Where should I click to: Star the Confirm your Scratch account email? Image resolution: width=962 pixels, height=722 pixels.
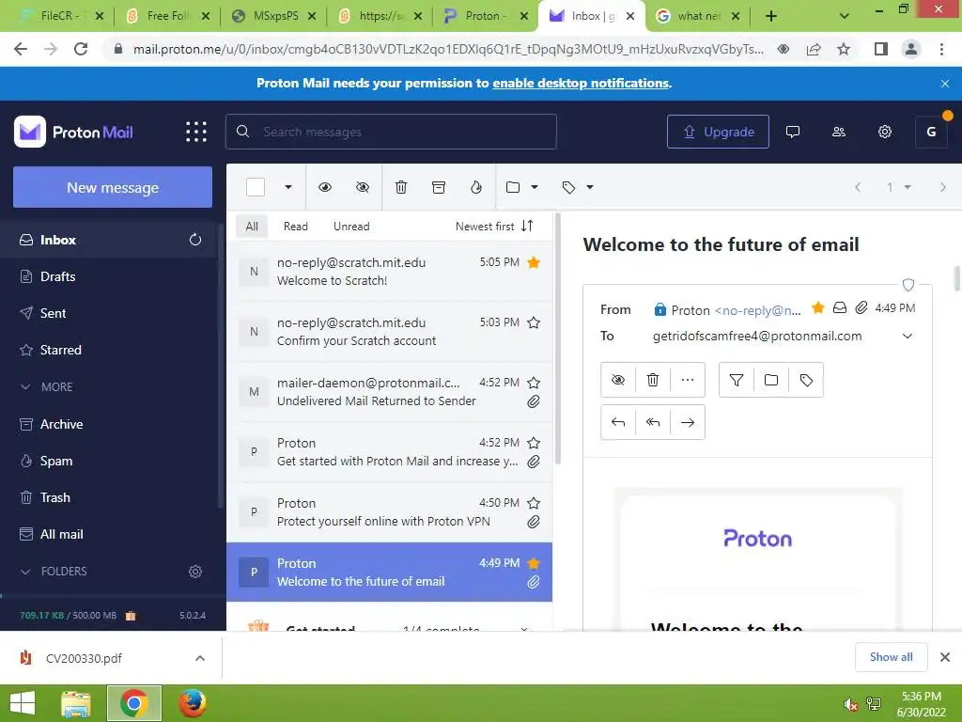pyautogui.click(x=534, y=323)
